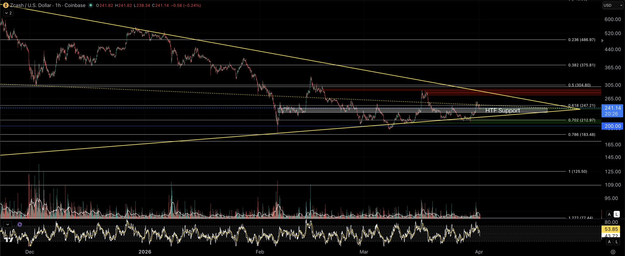Screen dimensions: 625x256
Task: Click the open price value O241.82
Action: click(x=104, y=5)
